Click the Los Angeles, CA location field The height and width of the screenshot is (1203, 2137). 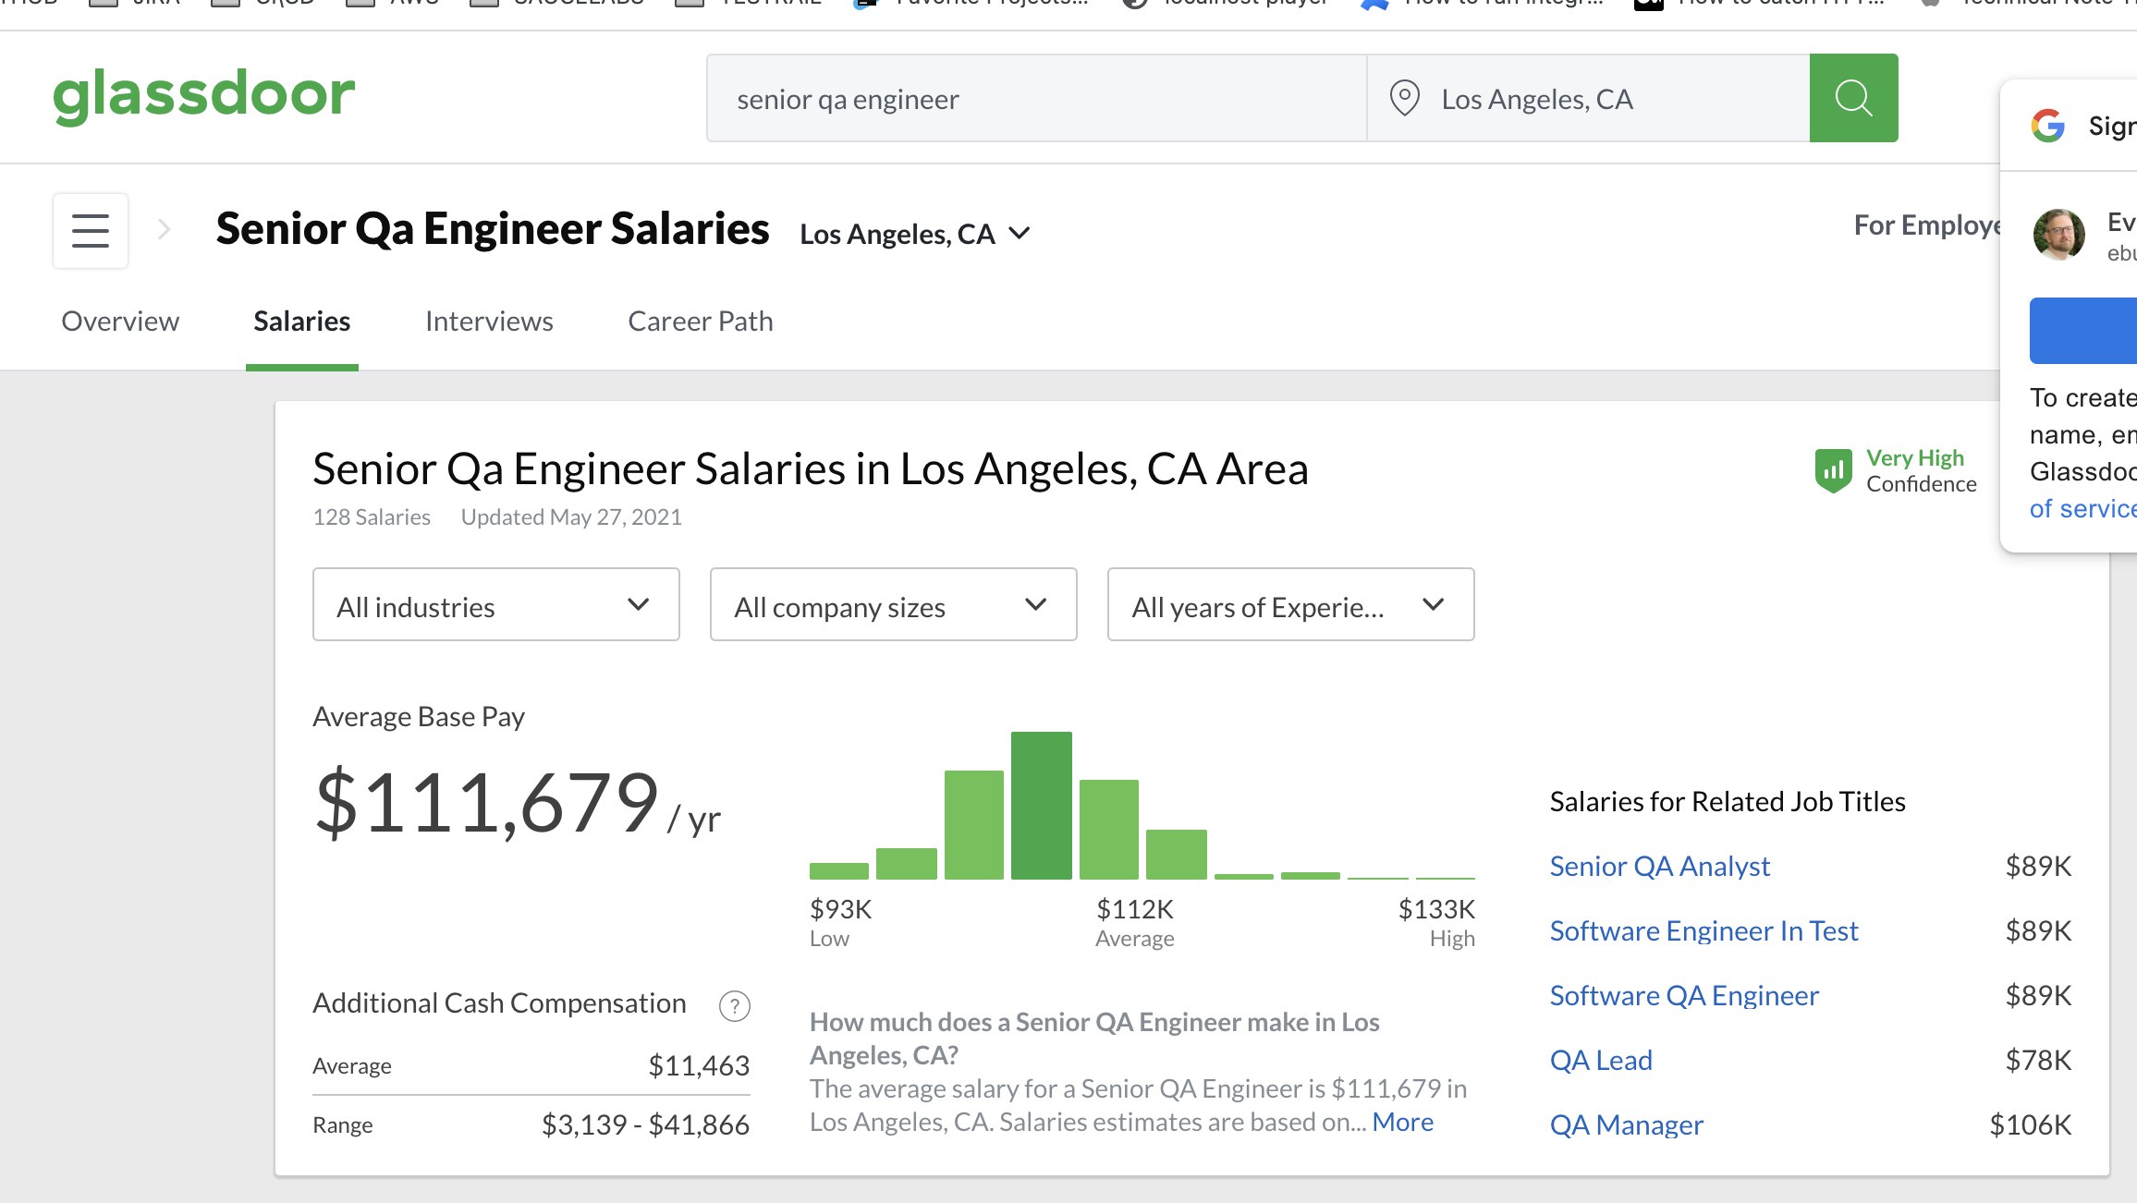[x=1589, y=98]
